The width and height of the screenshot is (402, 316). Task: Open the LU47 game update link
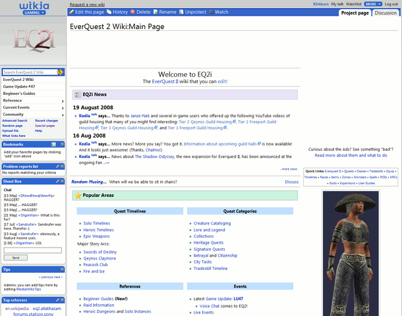pos(238,299)
